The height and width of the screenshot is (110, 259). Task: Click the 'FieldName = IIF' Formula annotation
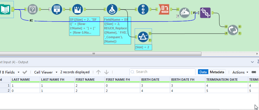pos(117,30)
